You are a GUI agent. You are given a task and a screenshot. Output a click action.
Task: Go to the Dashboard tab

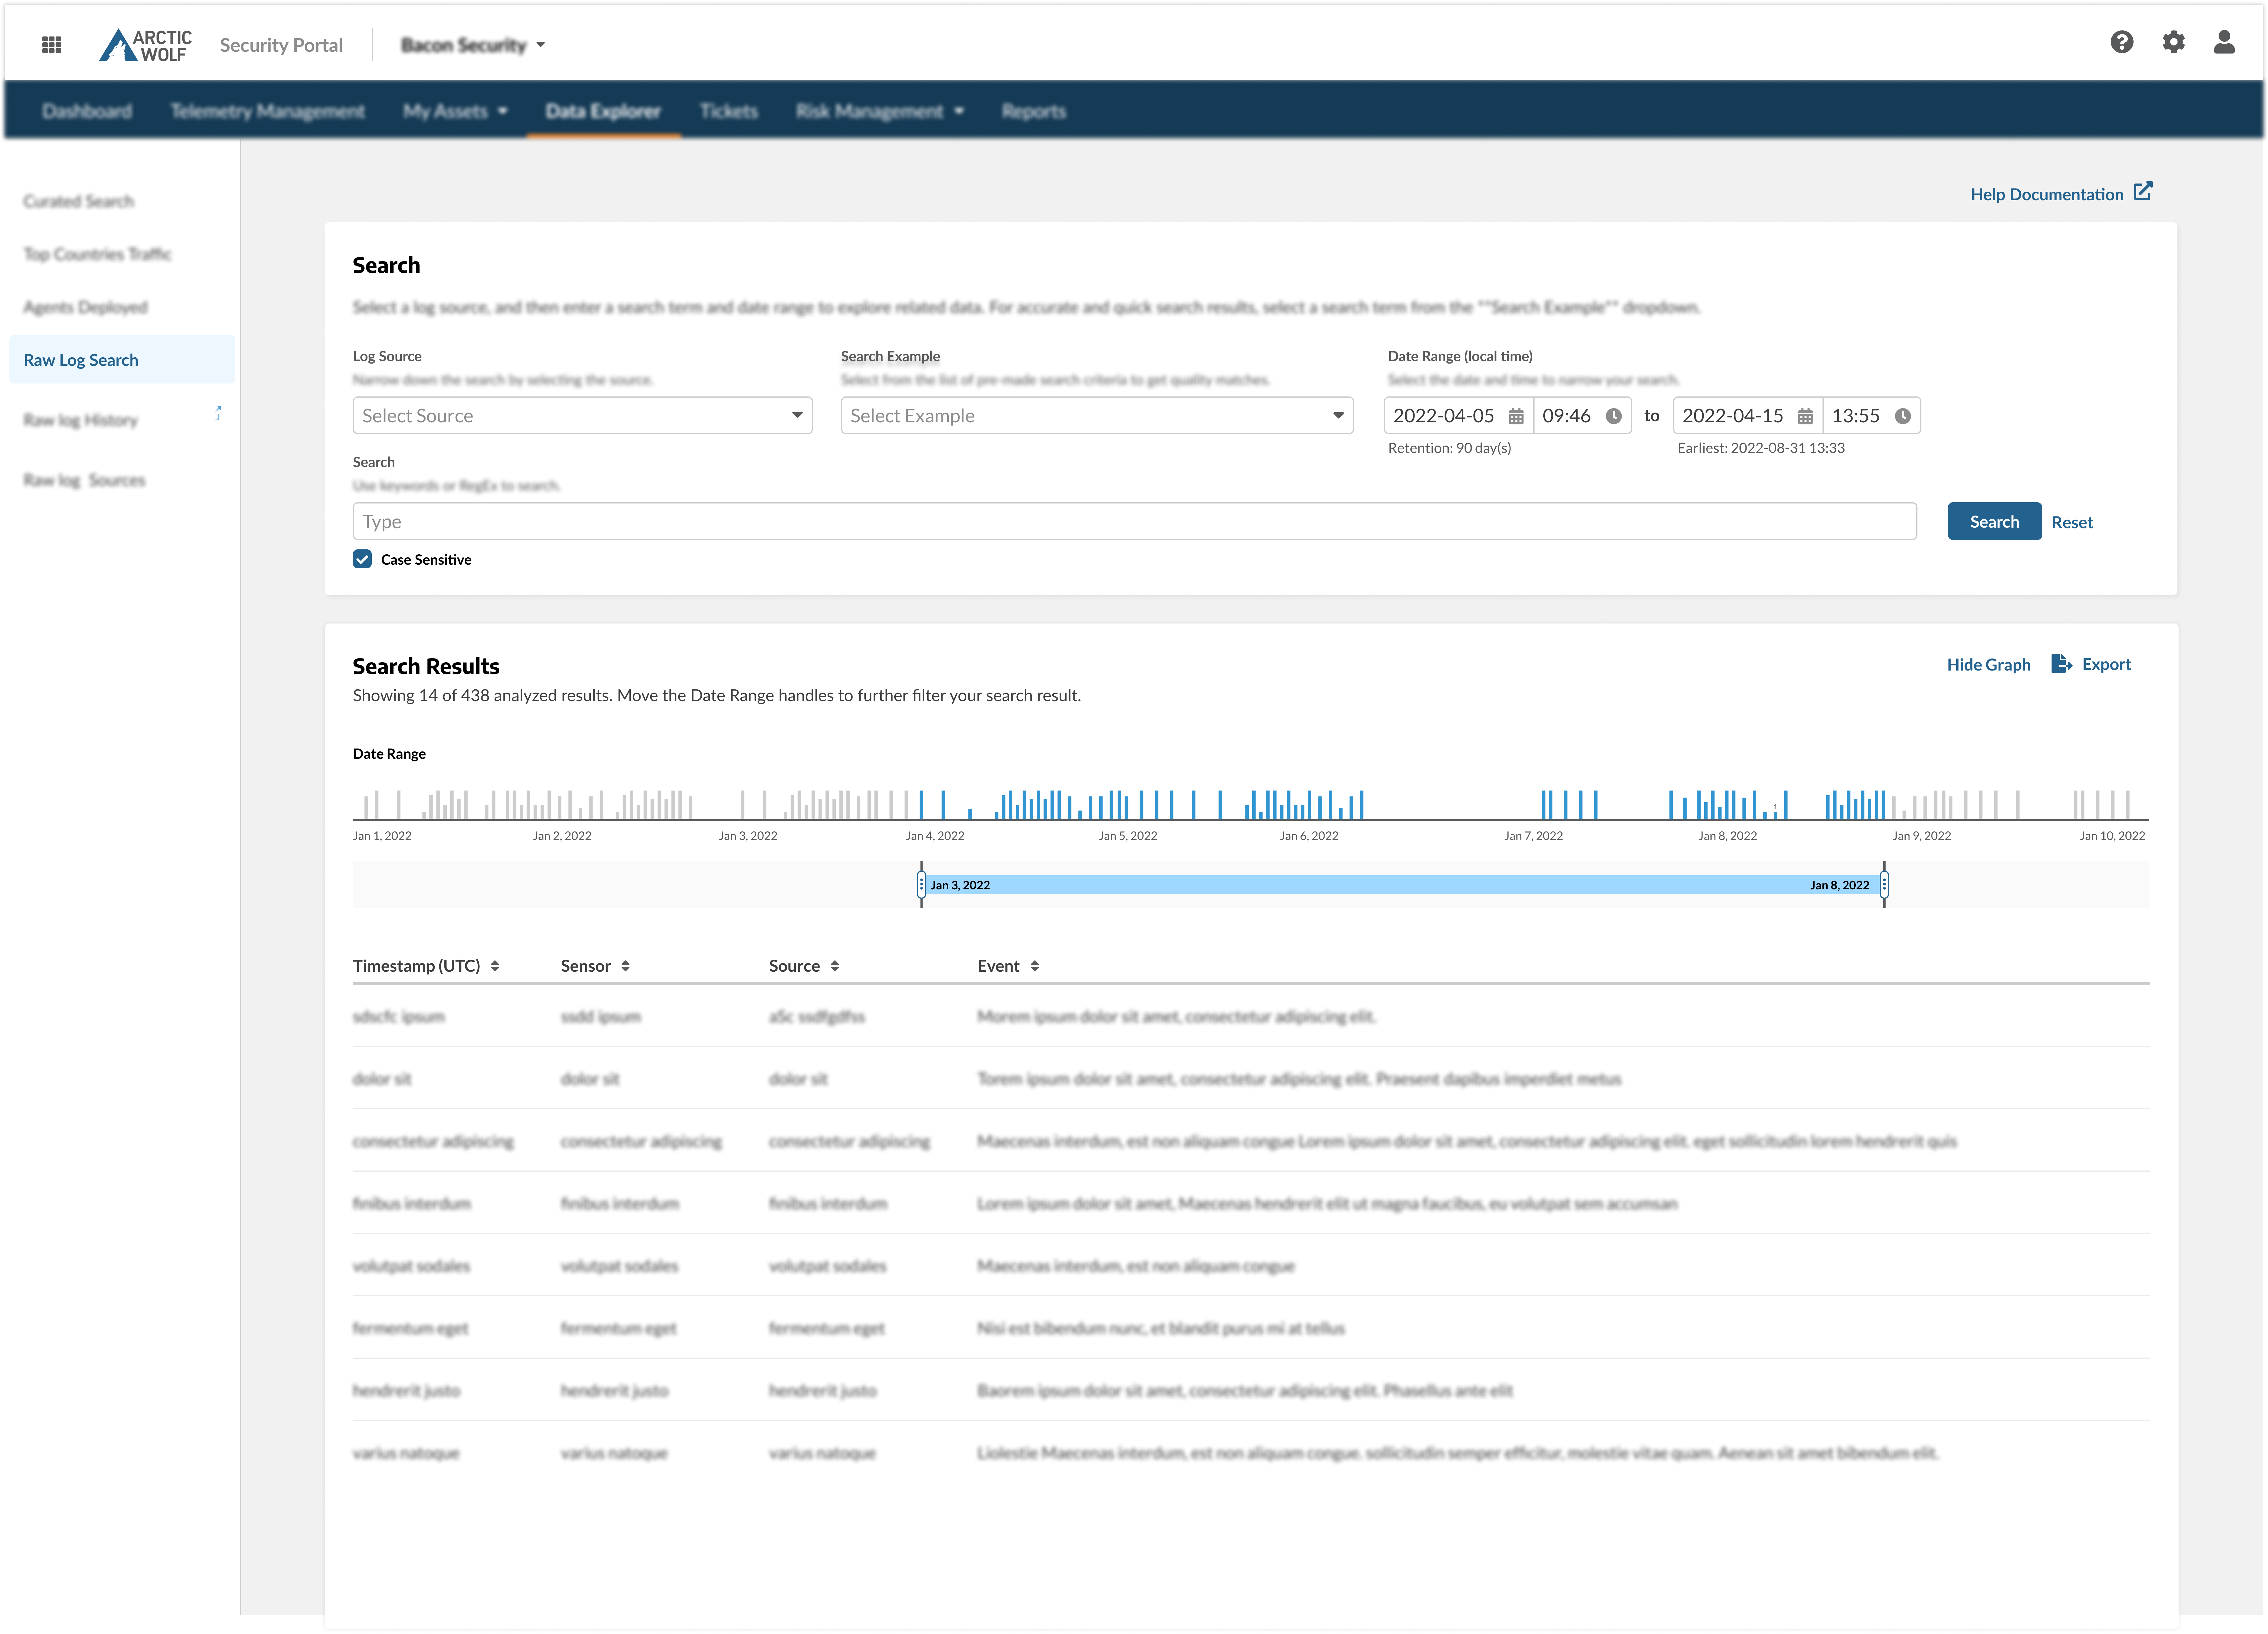pos(87,111)
